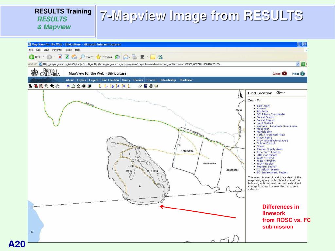The image size is (335, 251).
Task: Click the browser Forward arrow
Action: click(x=49, y=57)
